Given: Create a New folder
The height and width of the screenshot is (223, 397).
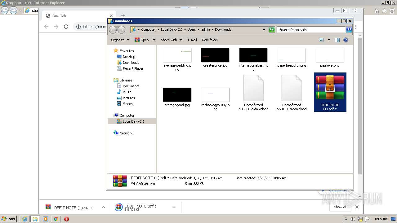Looking at the screenshot, I should pyautogui.click(x=210, y=40).
